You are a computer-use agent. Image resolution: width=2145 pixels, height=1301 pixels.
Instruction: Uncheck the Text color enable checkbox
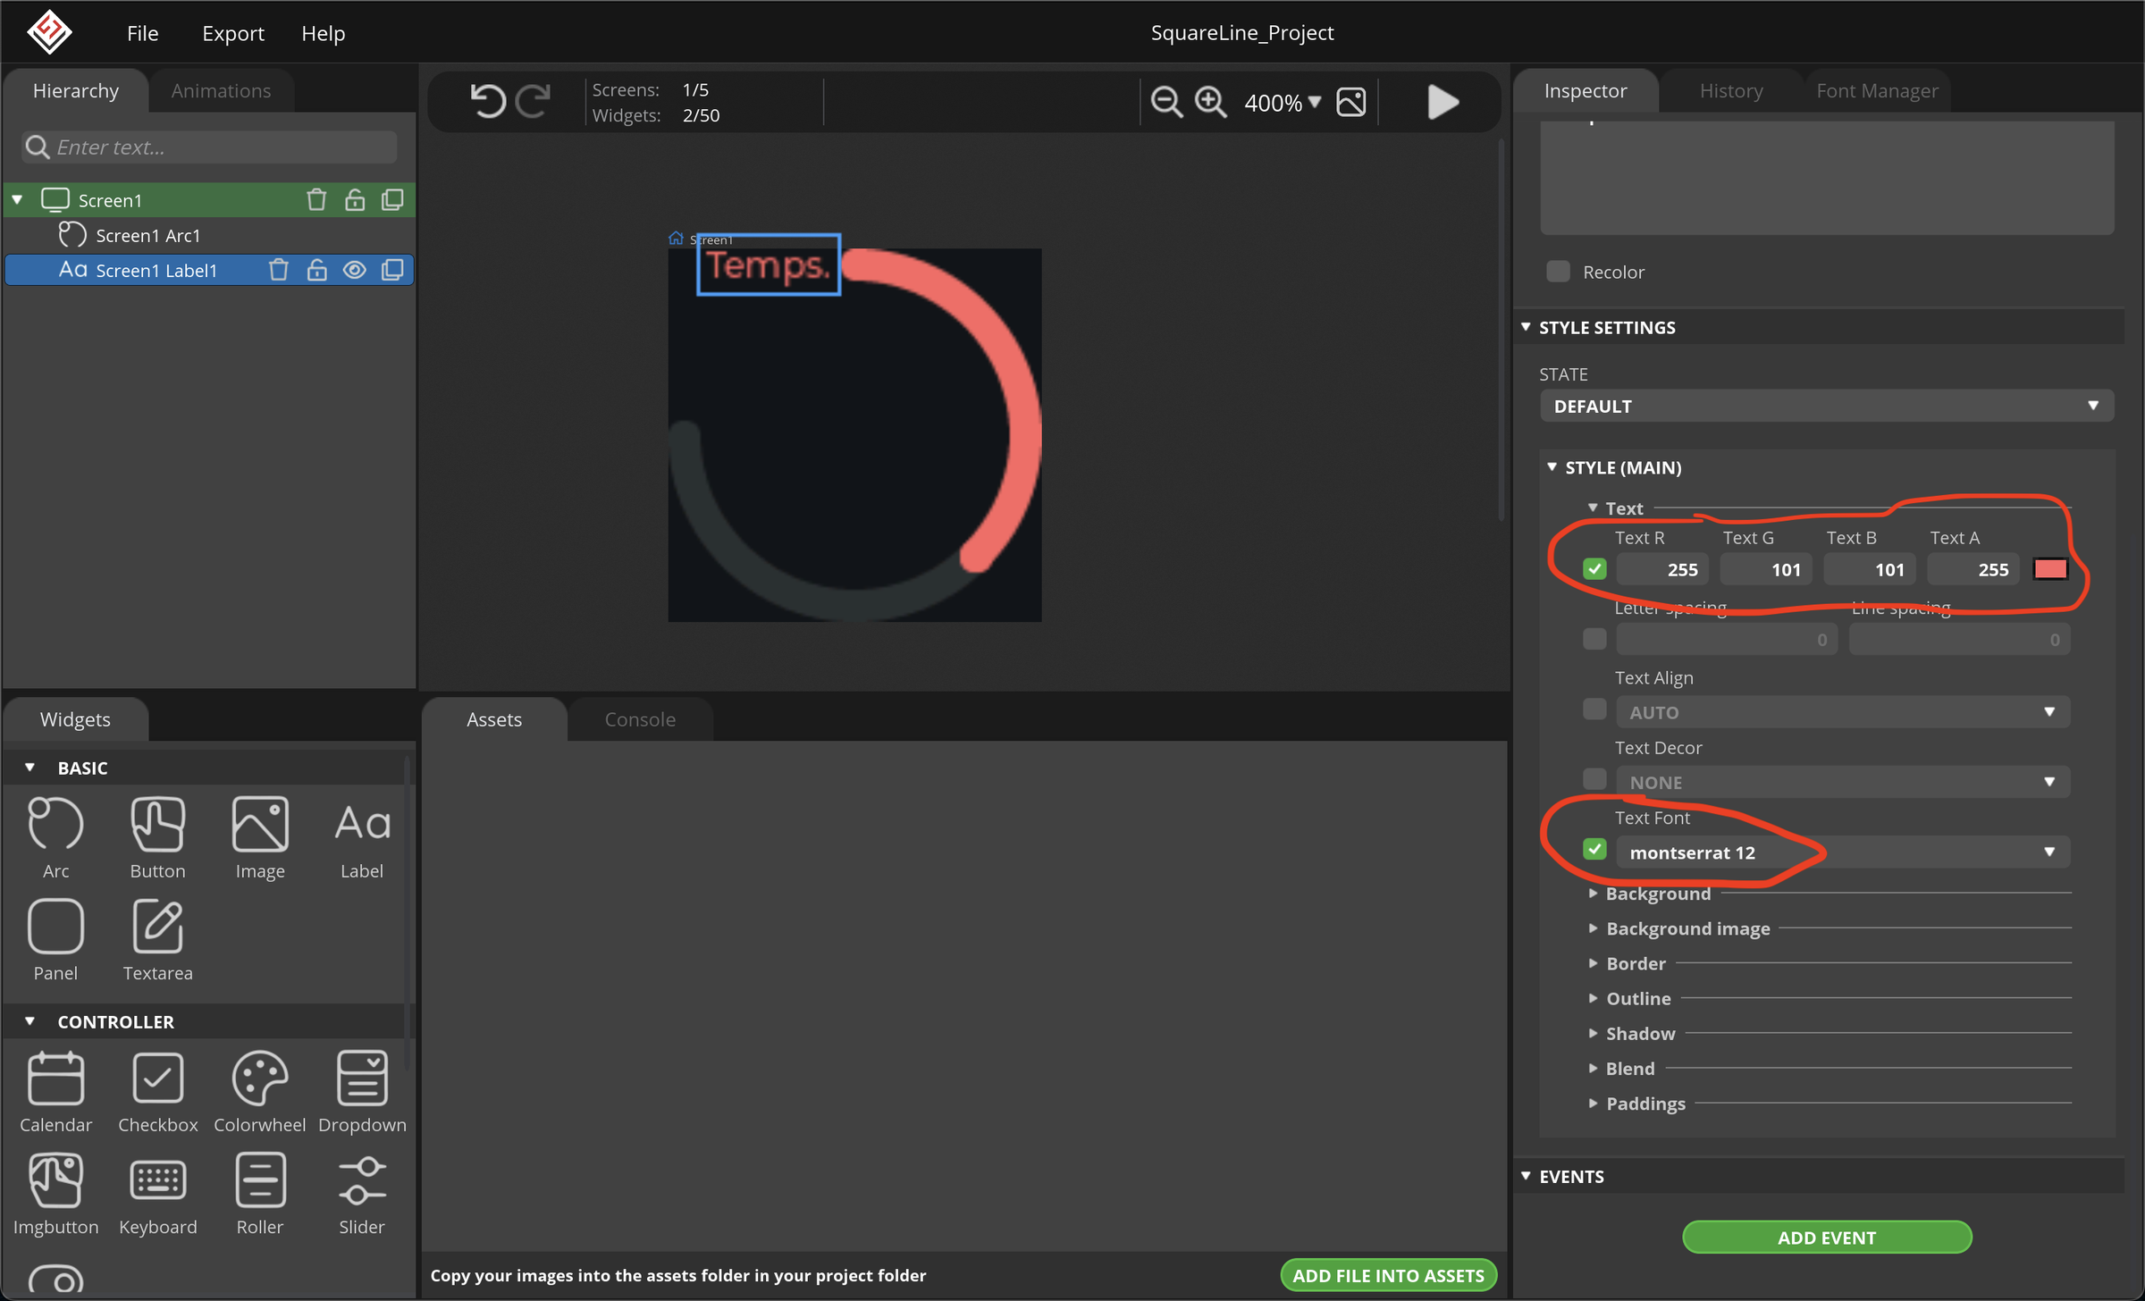pos(1594,567)
